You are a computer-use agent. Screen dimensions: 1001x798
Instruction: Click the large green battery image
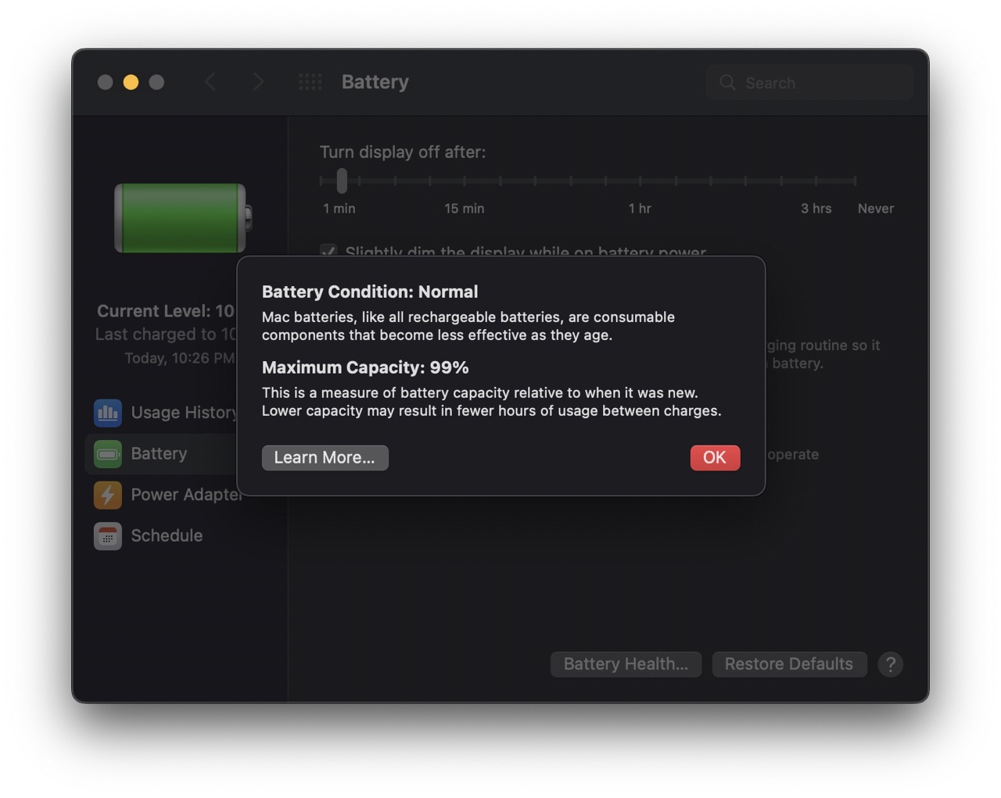181,218
